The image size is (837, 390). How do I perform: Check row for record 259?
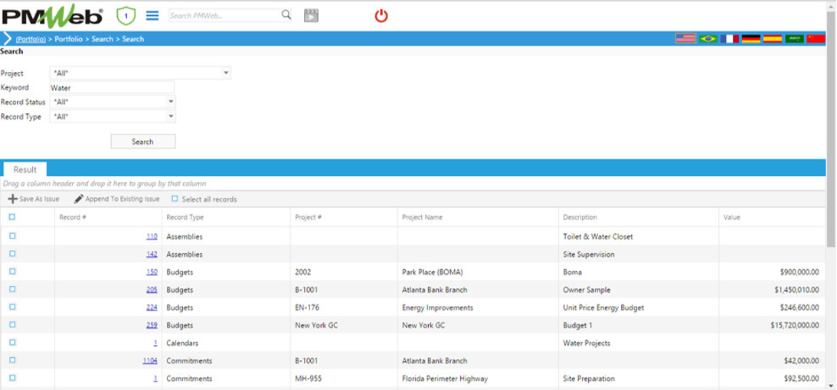click(12, 324)
